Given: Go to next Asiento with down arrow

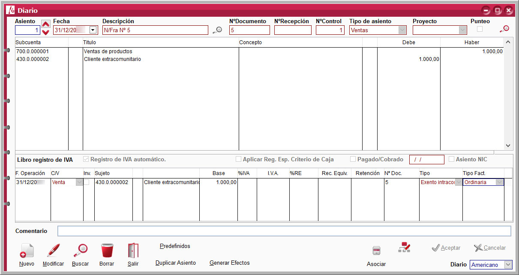Looking at the screenshot, I should pos(46,32).
